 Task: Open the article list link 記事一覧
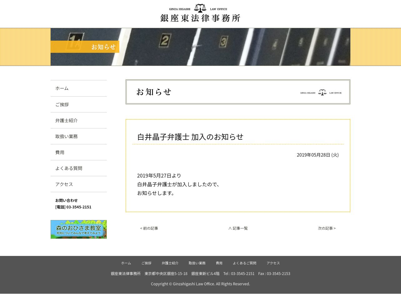238,228
